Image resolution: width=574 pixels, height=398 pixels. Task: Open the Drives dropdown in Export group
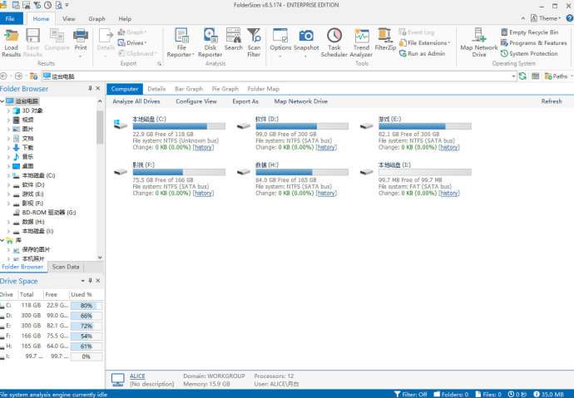[131, 42]
